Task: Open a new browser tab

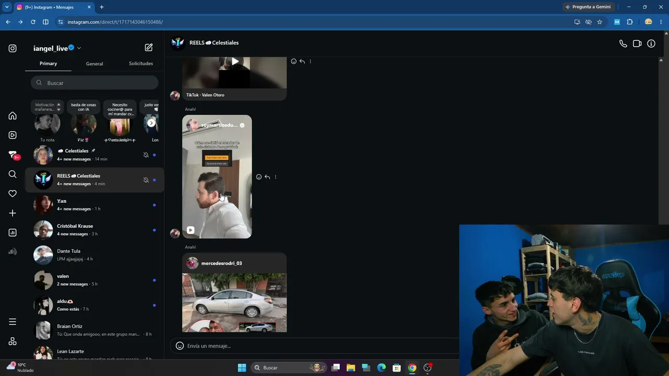Action: click(101, 7)
